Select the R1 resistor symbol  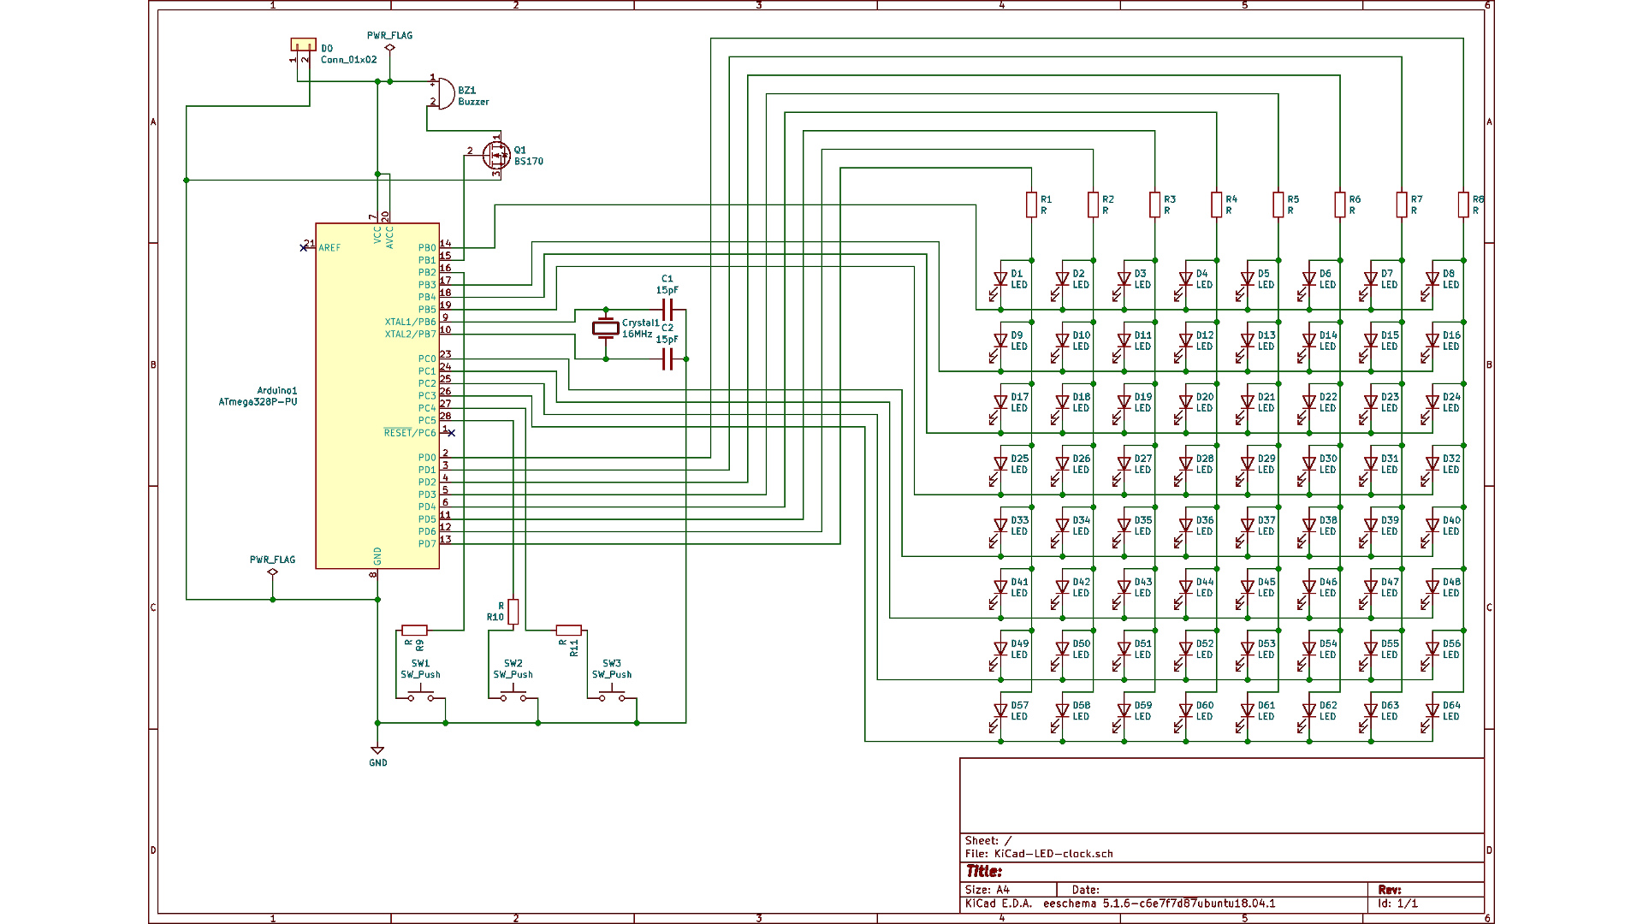pos(1031,204)
